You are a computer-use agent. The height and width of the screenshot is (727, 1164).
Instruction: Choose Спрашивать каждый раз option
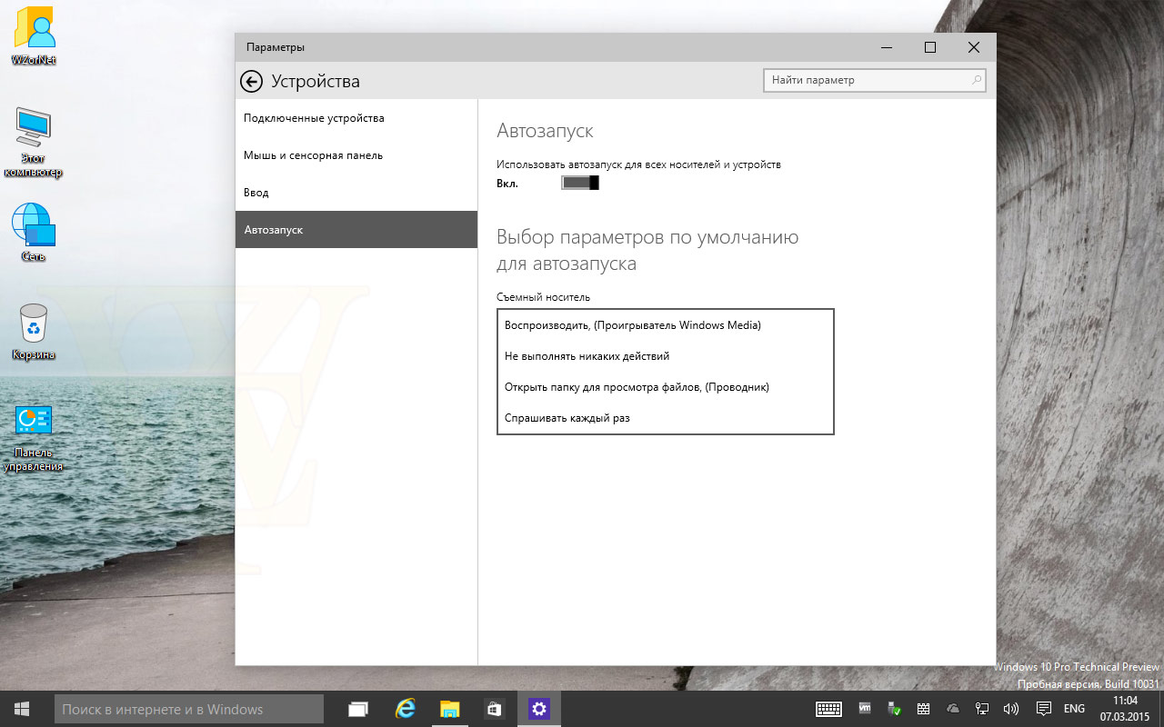pyautogui.click(x=666, y=418)
